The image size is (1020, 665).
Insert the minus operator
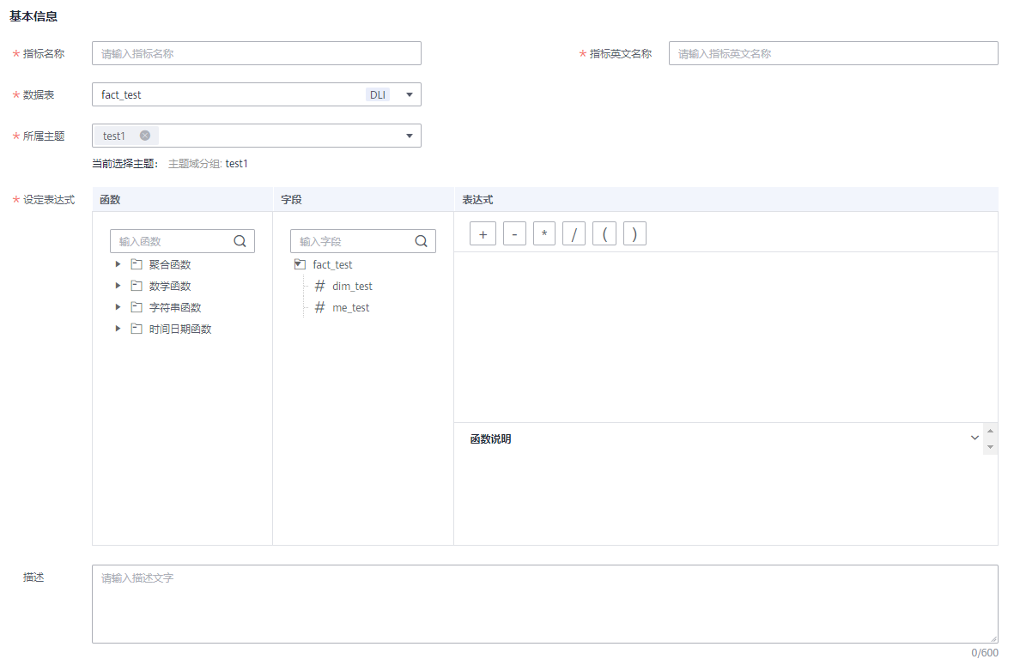click(x=514, y=234)
